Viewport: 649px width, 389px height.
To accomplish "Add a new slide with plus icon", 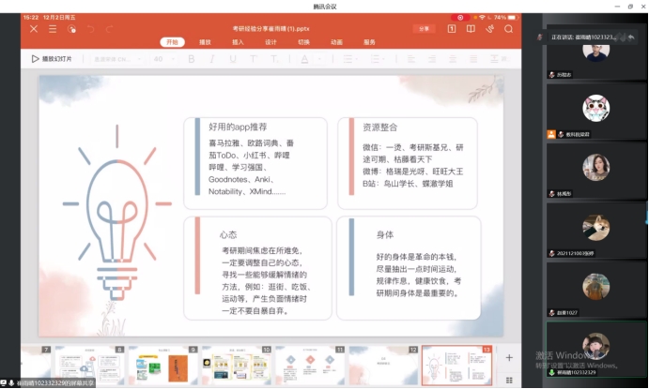I will 509,357.
